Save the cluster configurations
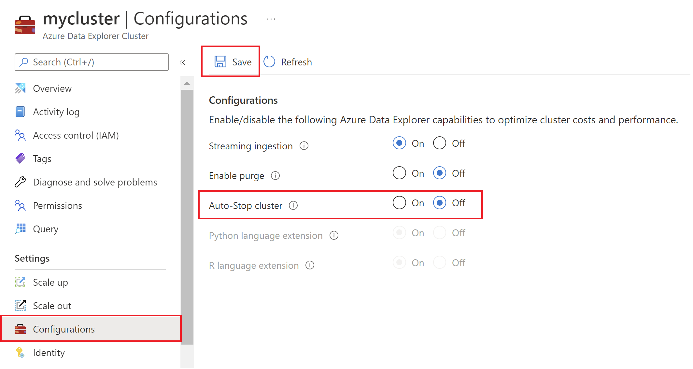 tap(233, 62)
